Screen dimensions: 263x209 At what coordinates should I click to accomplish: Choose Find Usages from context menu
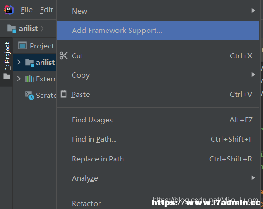(x=158, y=120)
